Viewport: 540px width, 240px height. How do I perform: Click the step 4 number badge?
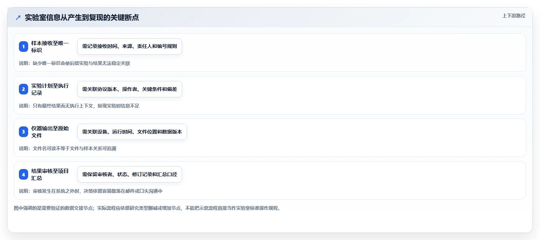point(24,174)
